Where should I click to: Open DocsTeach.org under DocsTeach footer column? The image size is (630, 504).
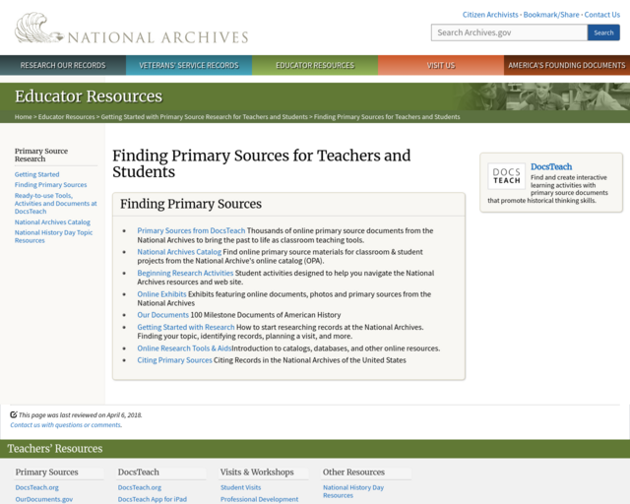tap(140, 487)
